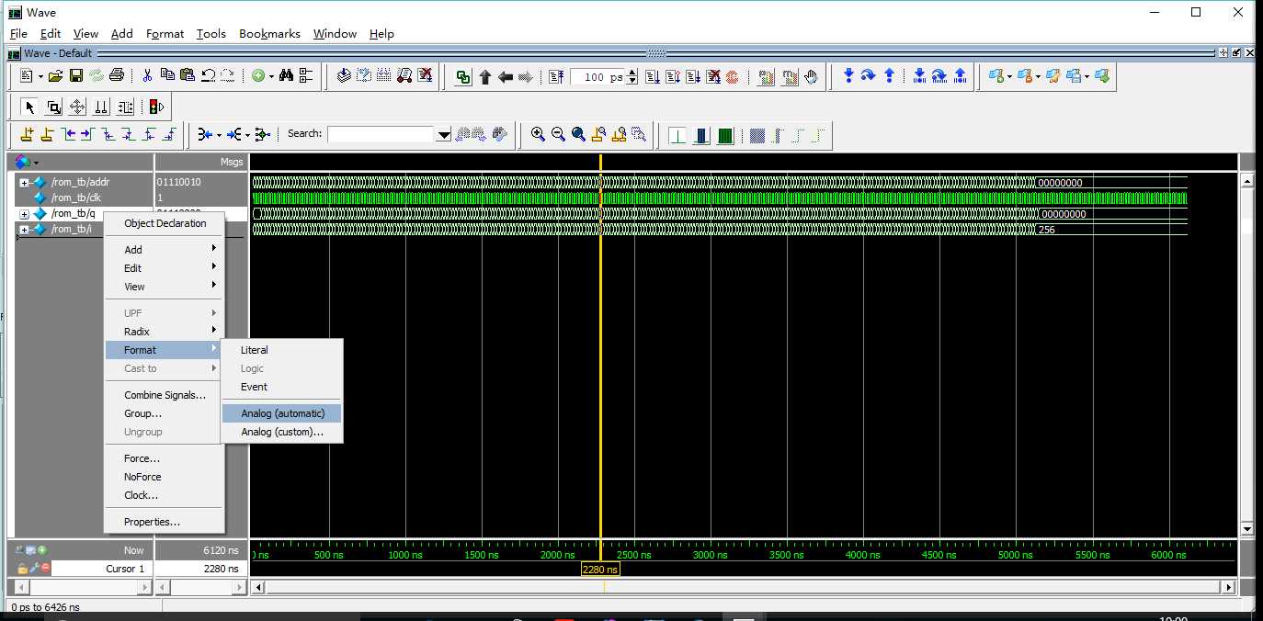Save the wave format with the floppy icon
Image resolution: width=1263 pixels, height=621 pixels.
(76, 76)
